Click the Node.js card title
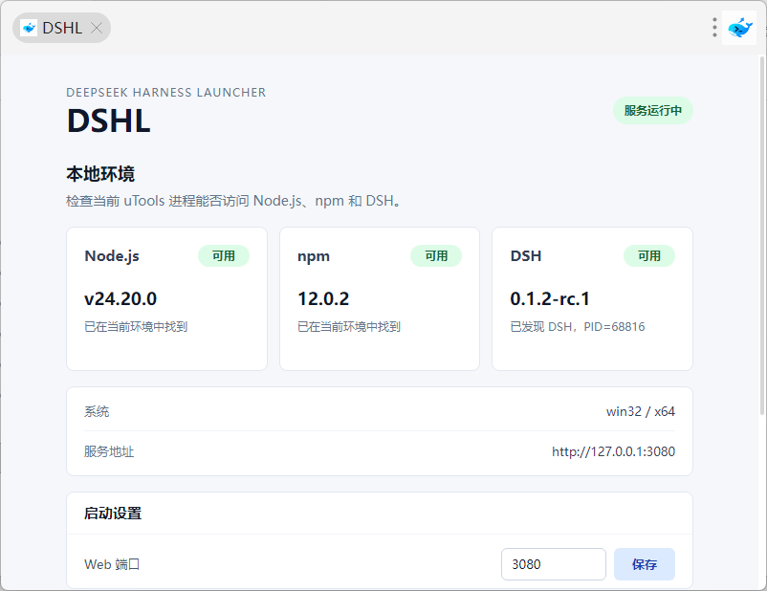The height and width of the screenshot is (591, 767). coord(112,256)
